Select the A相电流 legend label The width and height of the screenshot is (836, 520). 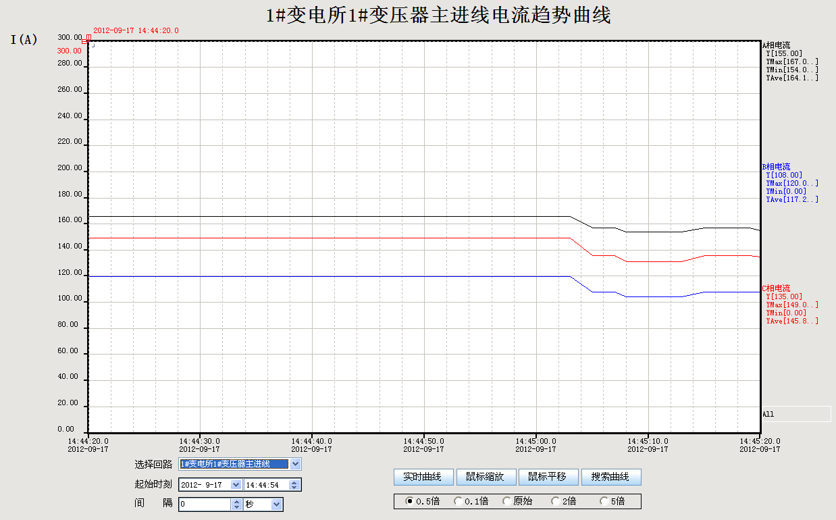click(x=776, y=45)
